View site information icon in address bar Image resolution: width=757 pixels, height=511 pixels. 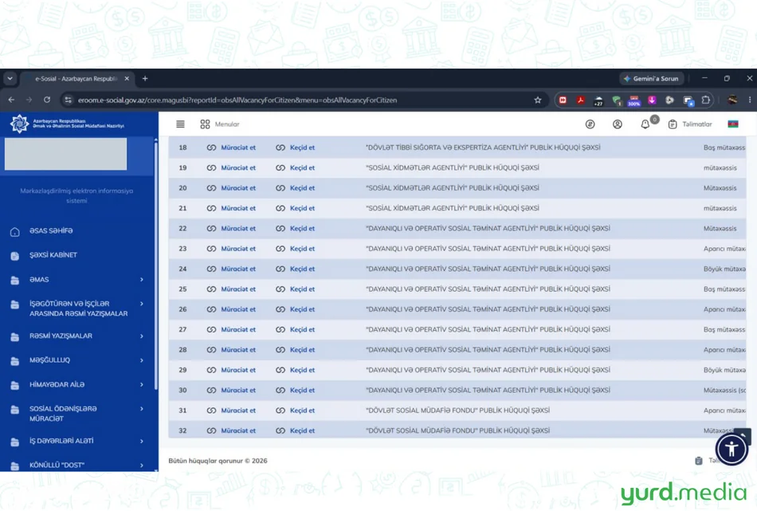[68, 100]
